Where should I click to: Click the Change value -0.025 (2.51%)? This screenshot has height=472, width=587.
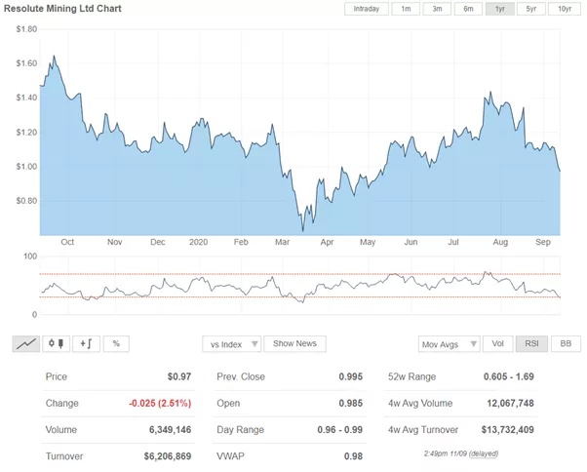pyautogui.click(x=160, y=403)
